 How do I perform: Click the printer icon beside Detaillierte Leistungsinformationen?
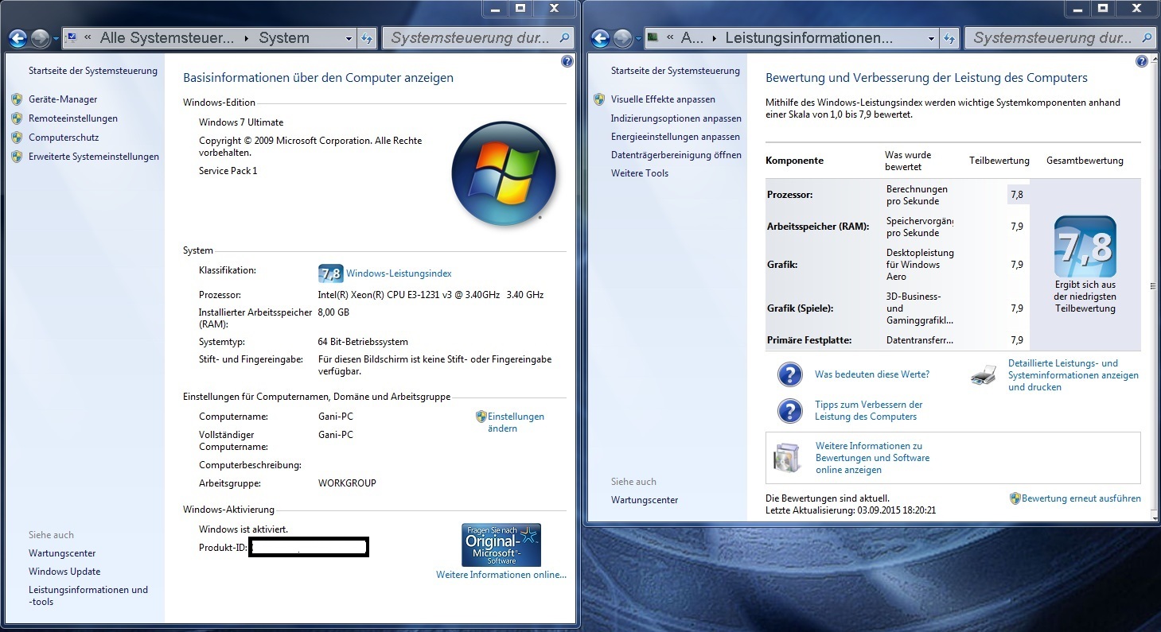point(984,374)
